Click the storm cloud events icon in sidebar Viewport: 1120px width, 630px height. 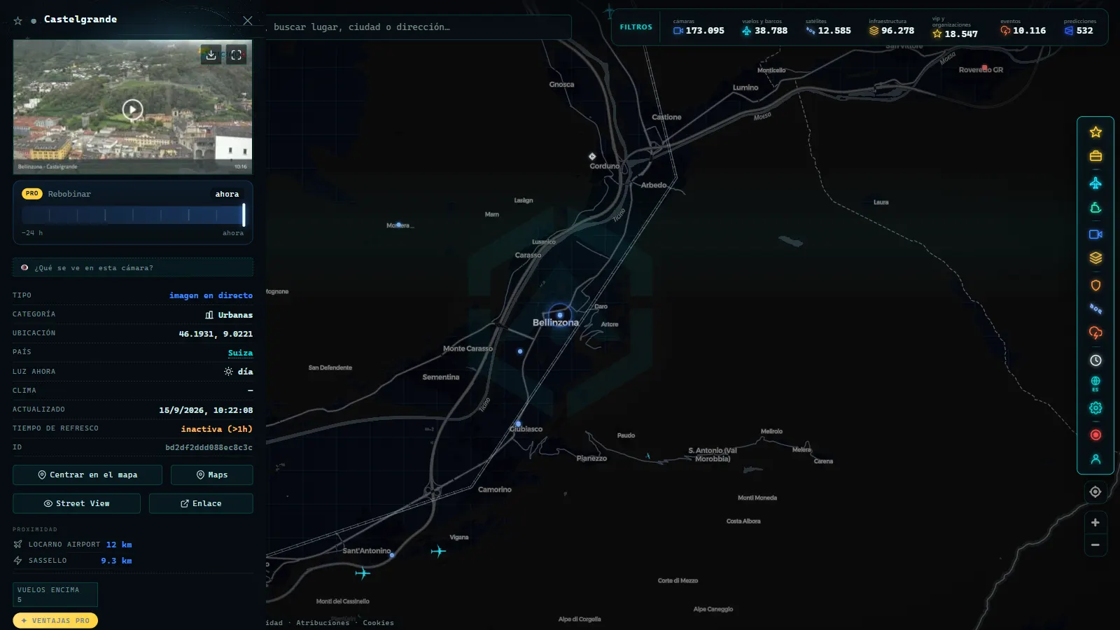[x=1095, y=333]
